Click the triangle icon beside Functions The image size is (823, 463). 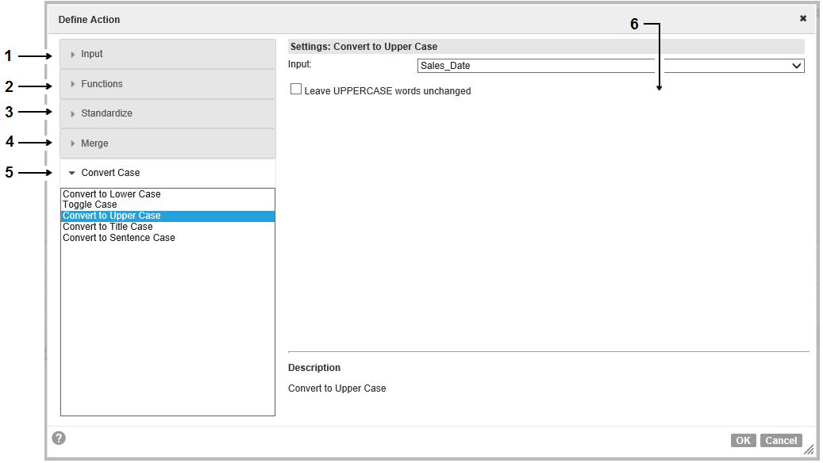click(x=73, y=84)
